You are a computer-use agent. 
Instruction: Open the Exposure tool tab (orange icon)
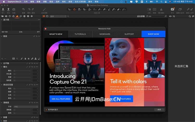17,16
